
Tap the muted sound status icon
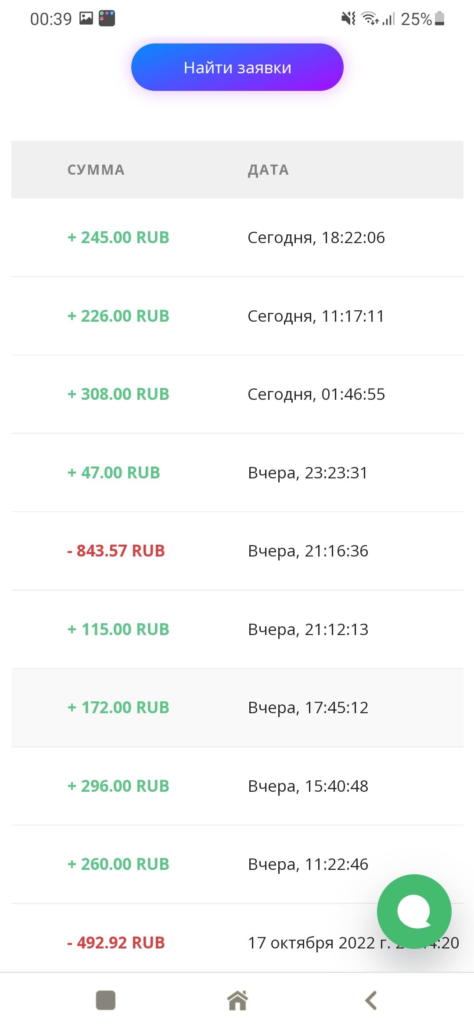pos(348,18)
